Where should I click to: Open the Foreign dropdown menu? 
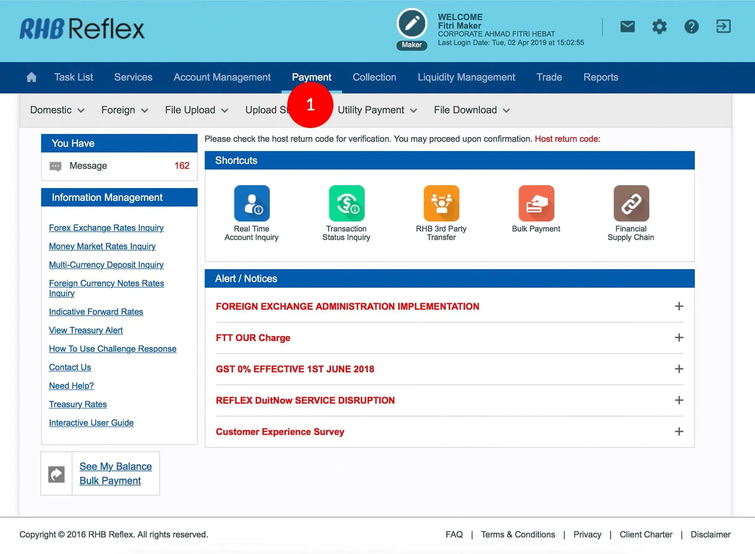click(x=125, y=110)
